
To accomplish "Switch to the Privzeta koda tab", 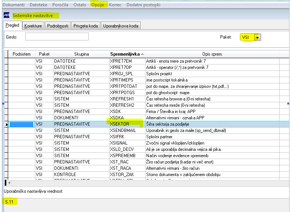I will (85, 26).
